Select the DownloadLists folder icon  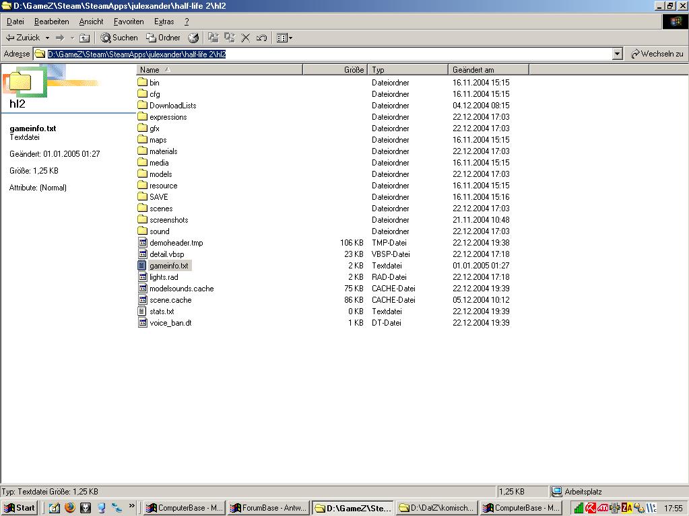(142, 105)
